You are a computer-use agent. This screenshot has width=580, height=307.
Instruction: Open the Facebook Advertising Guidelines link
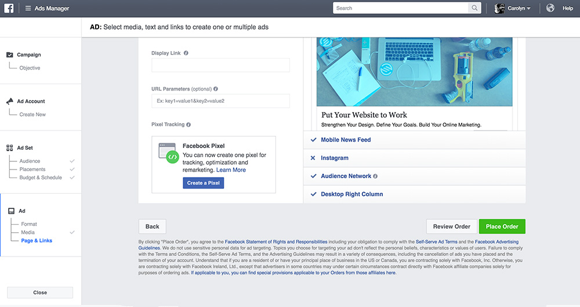[x=496, y=242]
